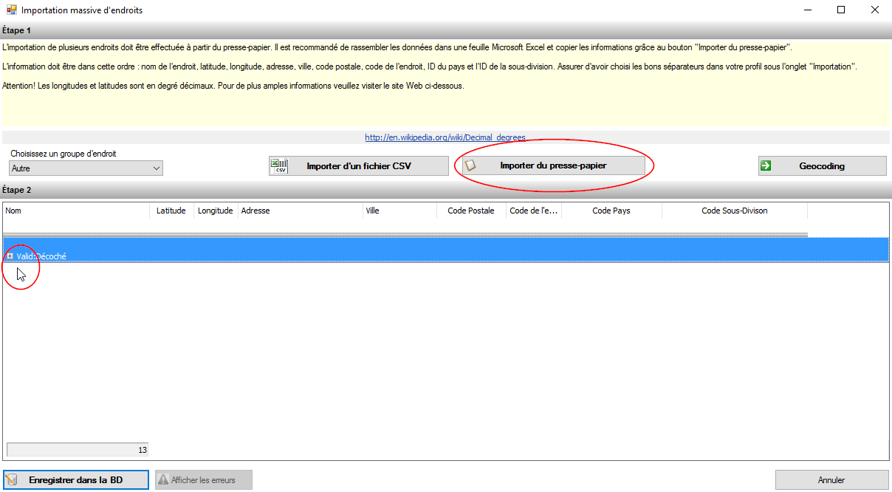Viewport: 892px width, 492px height.
Task: Click the Latitude column header
Action: tap(171, 211)
